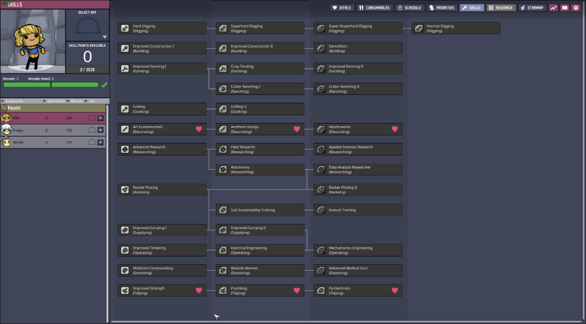Sort the list by Hat
Image resolution: width=586 pixels, height=324 pixels.
point(90,101)
